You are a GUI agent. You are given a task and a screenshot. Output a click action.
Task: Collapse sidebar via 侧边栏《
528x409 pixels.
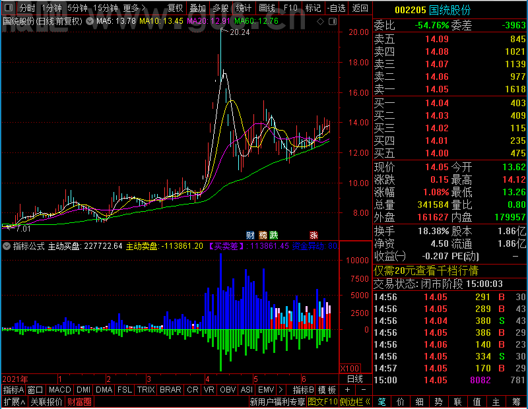coord(355,402)
